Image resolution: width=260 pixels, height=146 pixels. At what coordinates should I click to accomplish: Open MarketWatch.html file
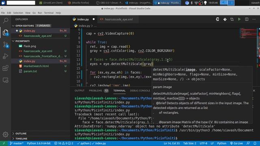41,66
